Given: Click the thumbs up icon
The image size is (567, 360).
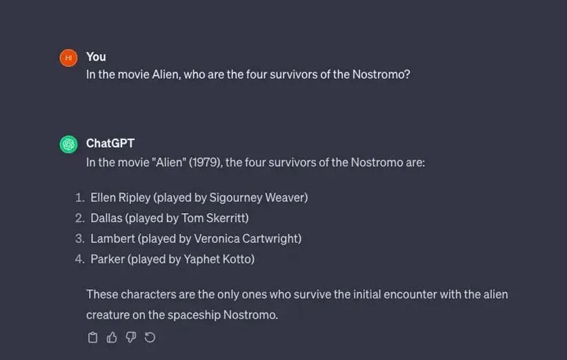Looking at the screenshot, I should [112, 337].
